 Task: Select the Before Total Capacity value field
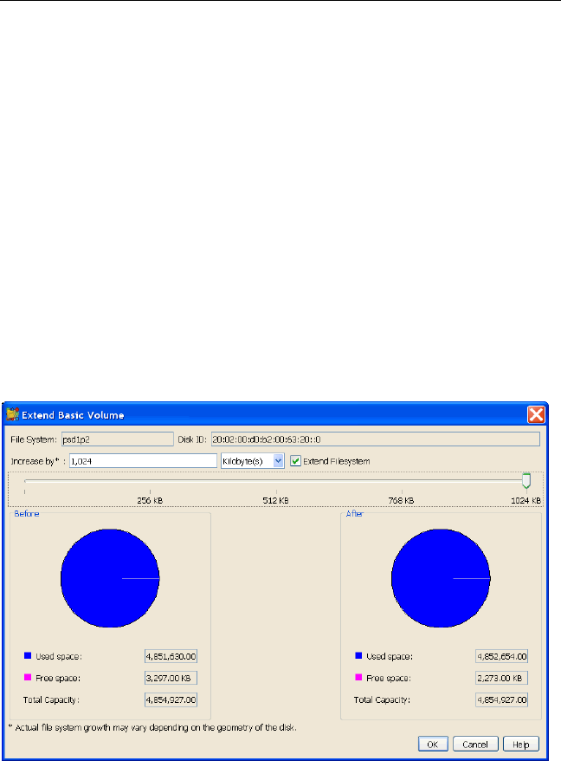point(171,699)
